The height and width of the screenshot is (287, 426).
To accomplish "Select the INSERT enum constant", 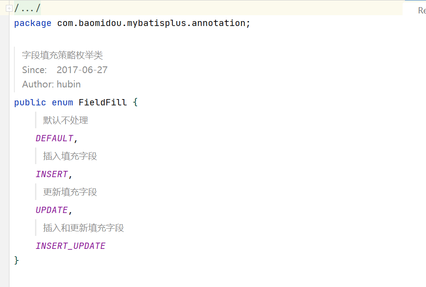I will pos(52,174).
